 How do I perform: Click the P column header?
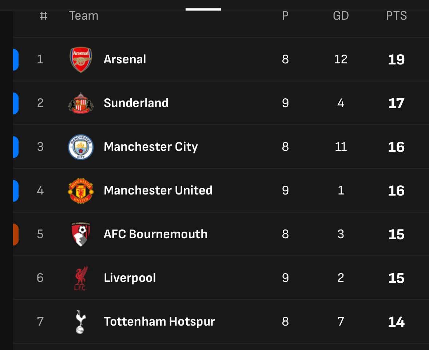(285, 16)
